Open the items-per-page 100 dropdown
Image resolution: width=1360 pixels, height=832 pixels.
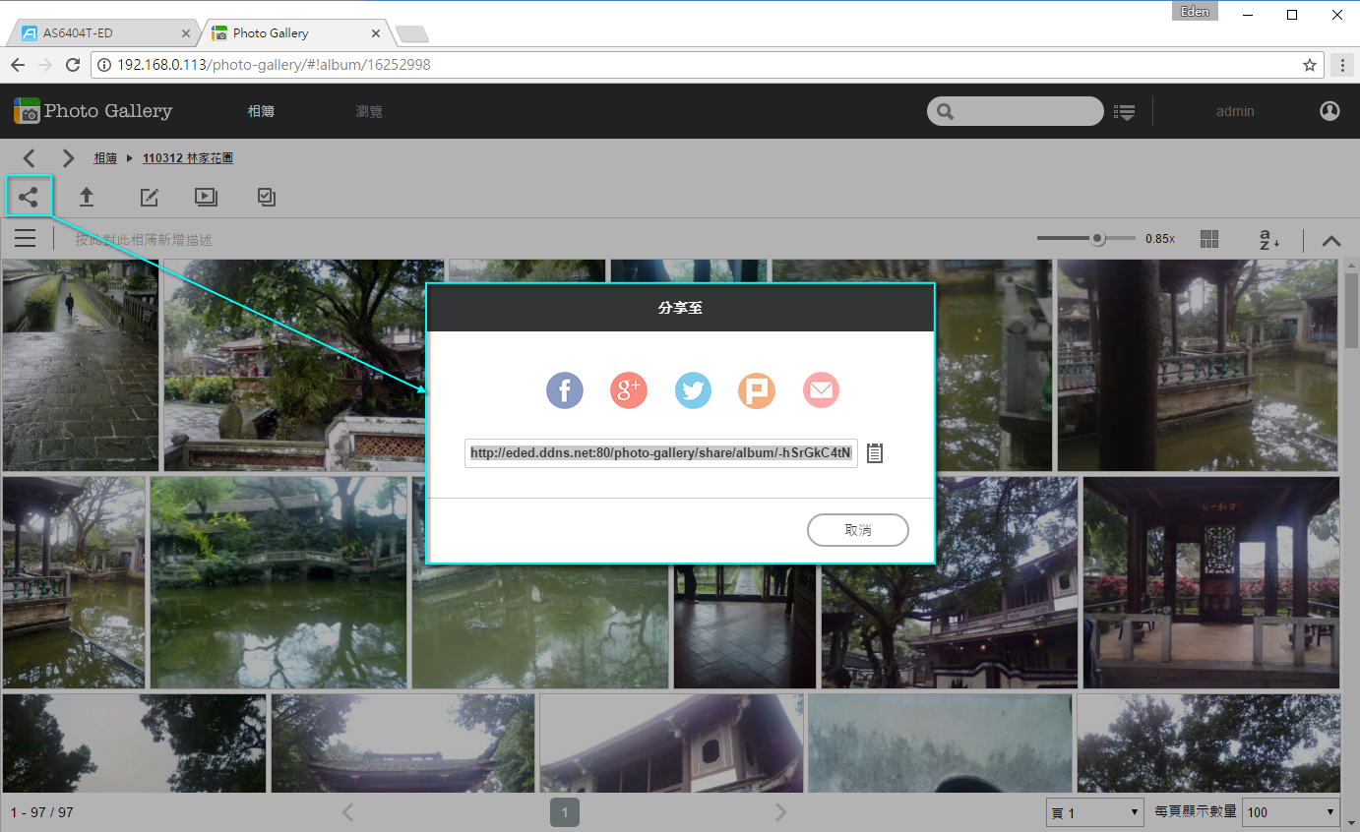(x=1291, y=813)
